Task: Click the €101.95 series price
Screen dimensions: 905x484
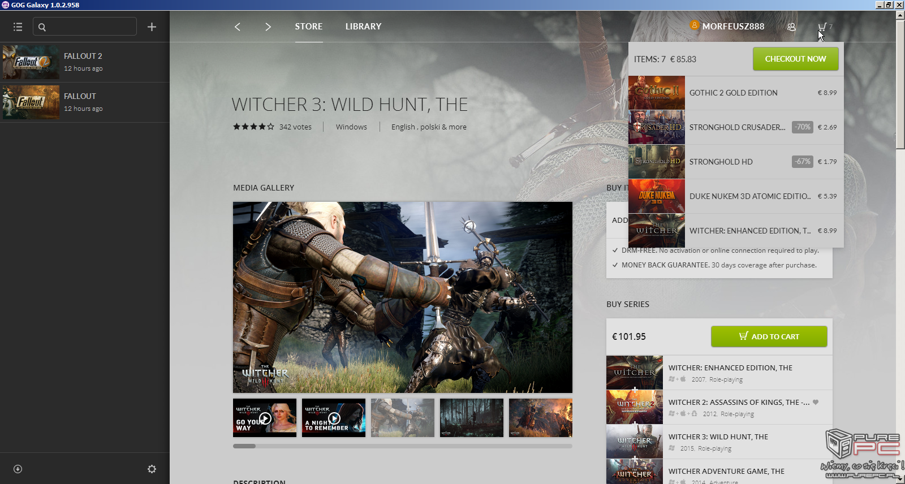Action: (x=629, y=336)
